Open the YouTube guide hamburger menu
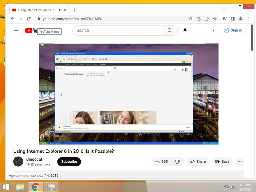The image size is (256, 192). pos(16,30)
